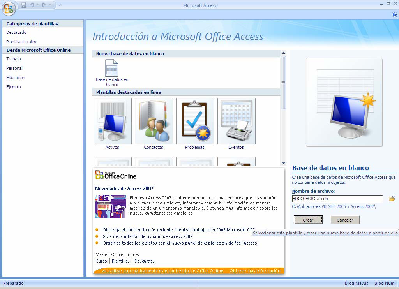399x289 pixels.
Task: Click the Save icon in Quick Access
Action: click(x=23, y=5)
